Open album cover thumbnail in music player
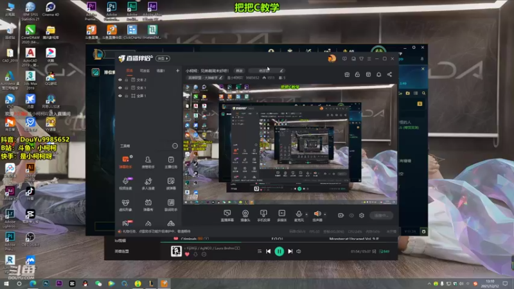The height and width of the screenshot is (289, 514). pos(176,251)
